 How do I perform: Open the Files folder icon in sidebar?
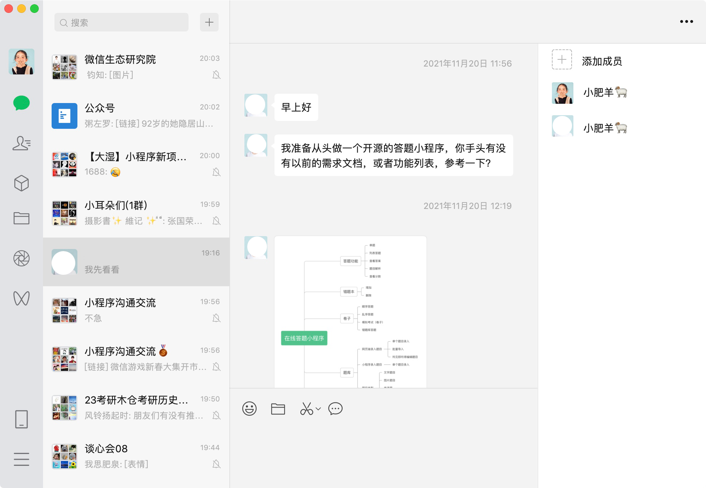coord(22,218)
